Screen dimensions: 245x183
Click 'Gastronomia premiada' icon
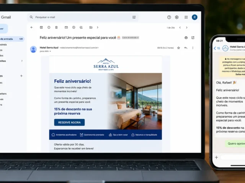pyautogui.click(x=82, y=135)
